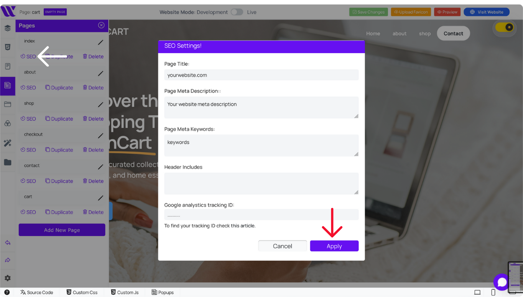The image size is (523, 301).
Task: Delete the checkout page
Action: (x=93, y=150)
